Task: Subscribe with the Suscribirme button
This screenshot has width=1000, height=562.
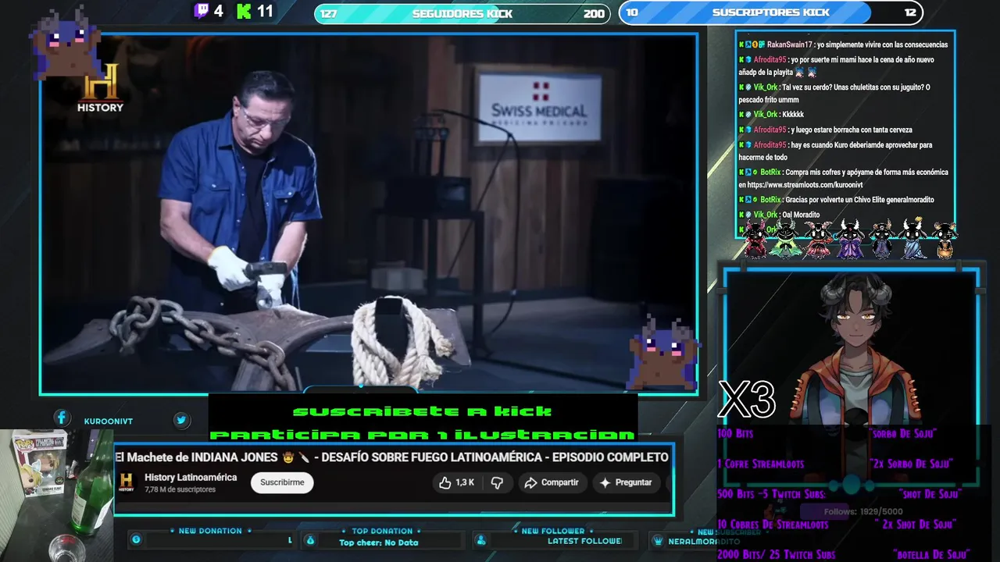Action: pos(282,482)
